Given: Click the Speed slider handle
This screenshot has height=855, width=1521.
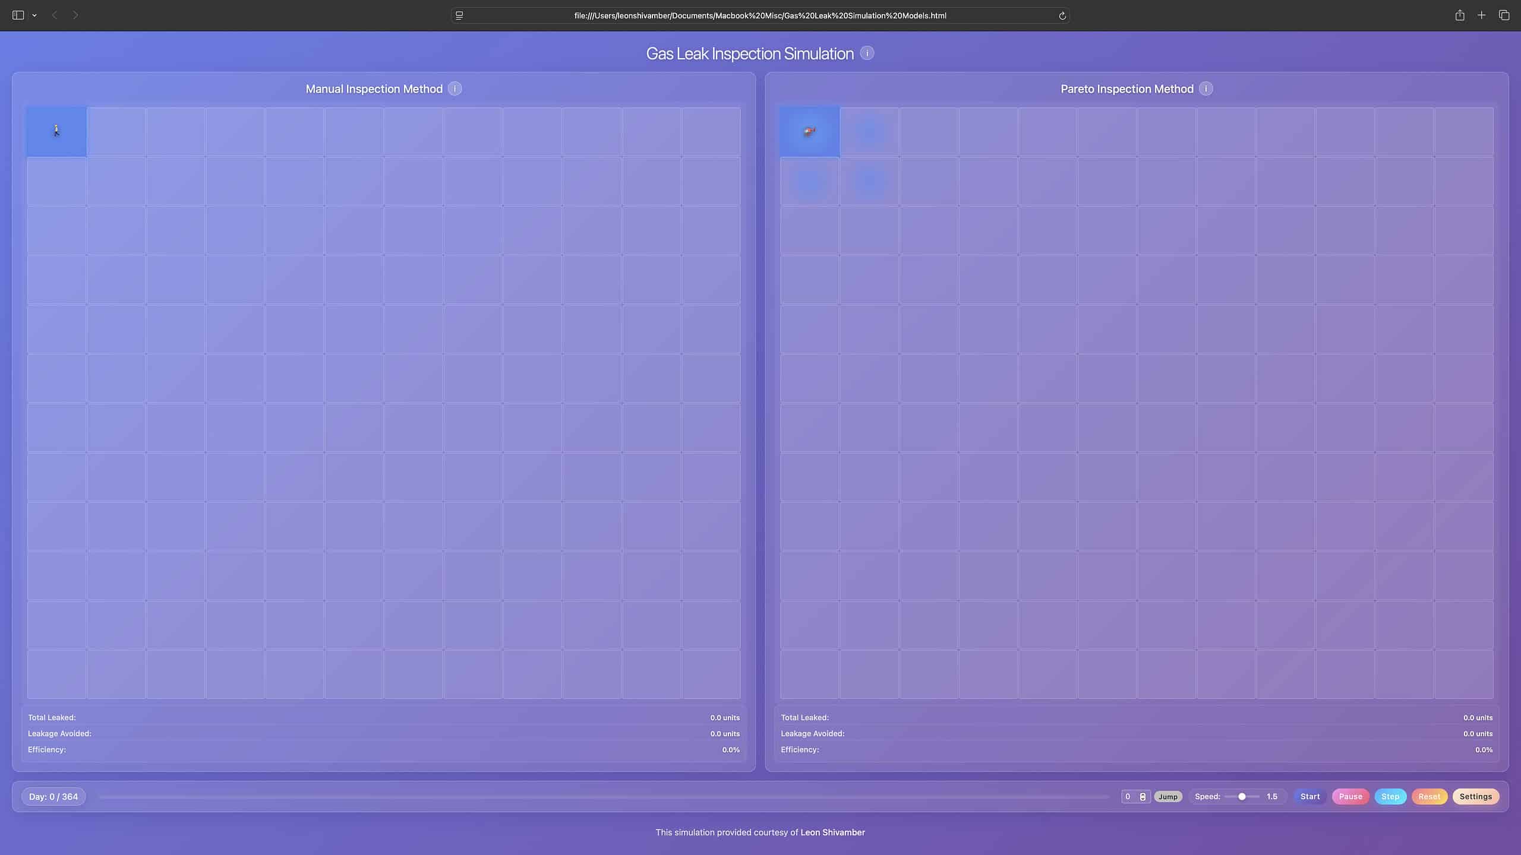Looking at the screenshot, I should tap(1242, 797).
